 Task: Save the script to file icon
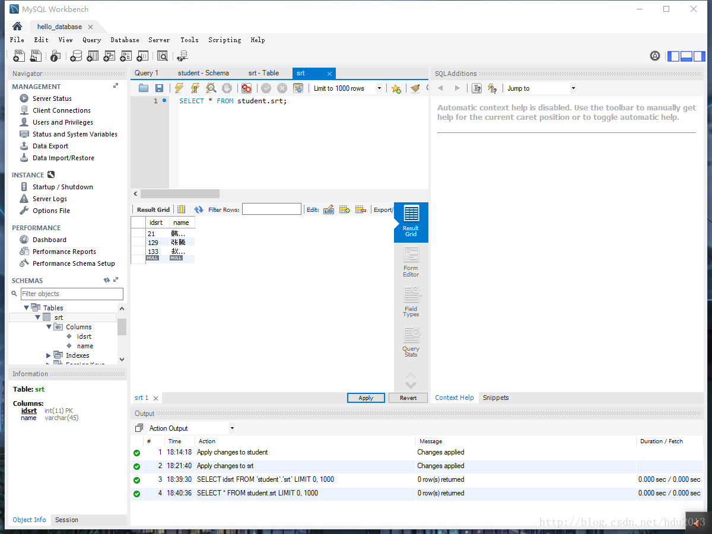point(159,88)
